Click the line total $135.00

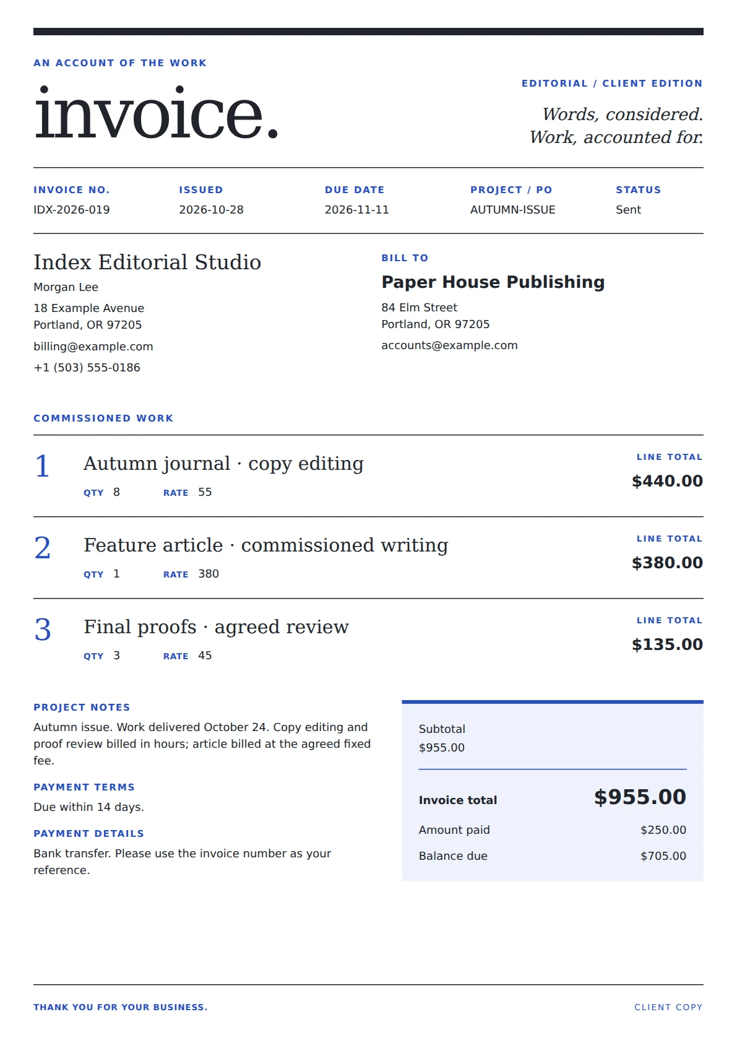point(667,644)
